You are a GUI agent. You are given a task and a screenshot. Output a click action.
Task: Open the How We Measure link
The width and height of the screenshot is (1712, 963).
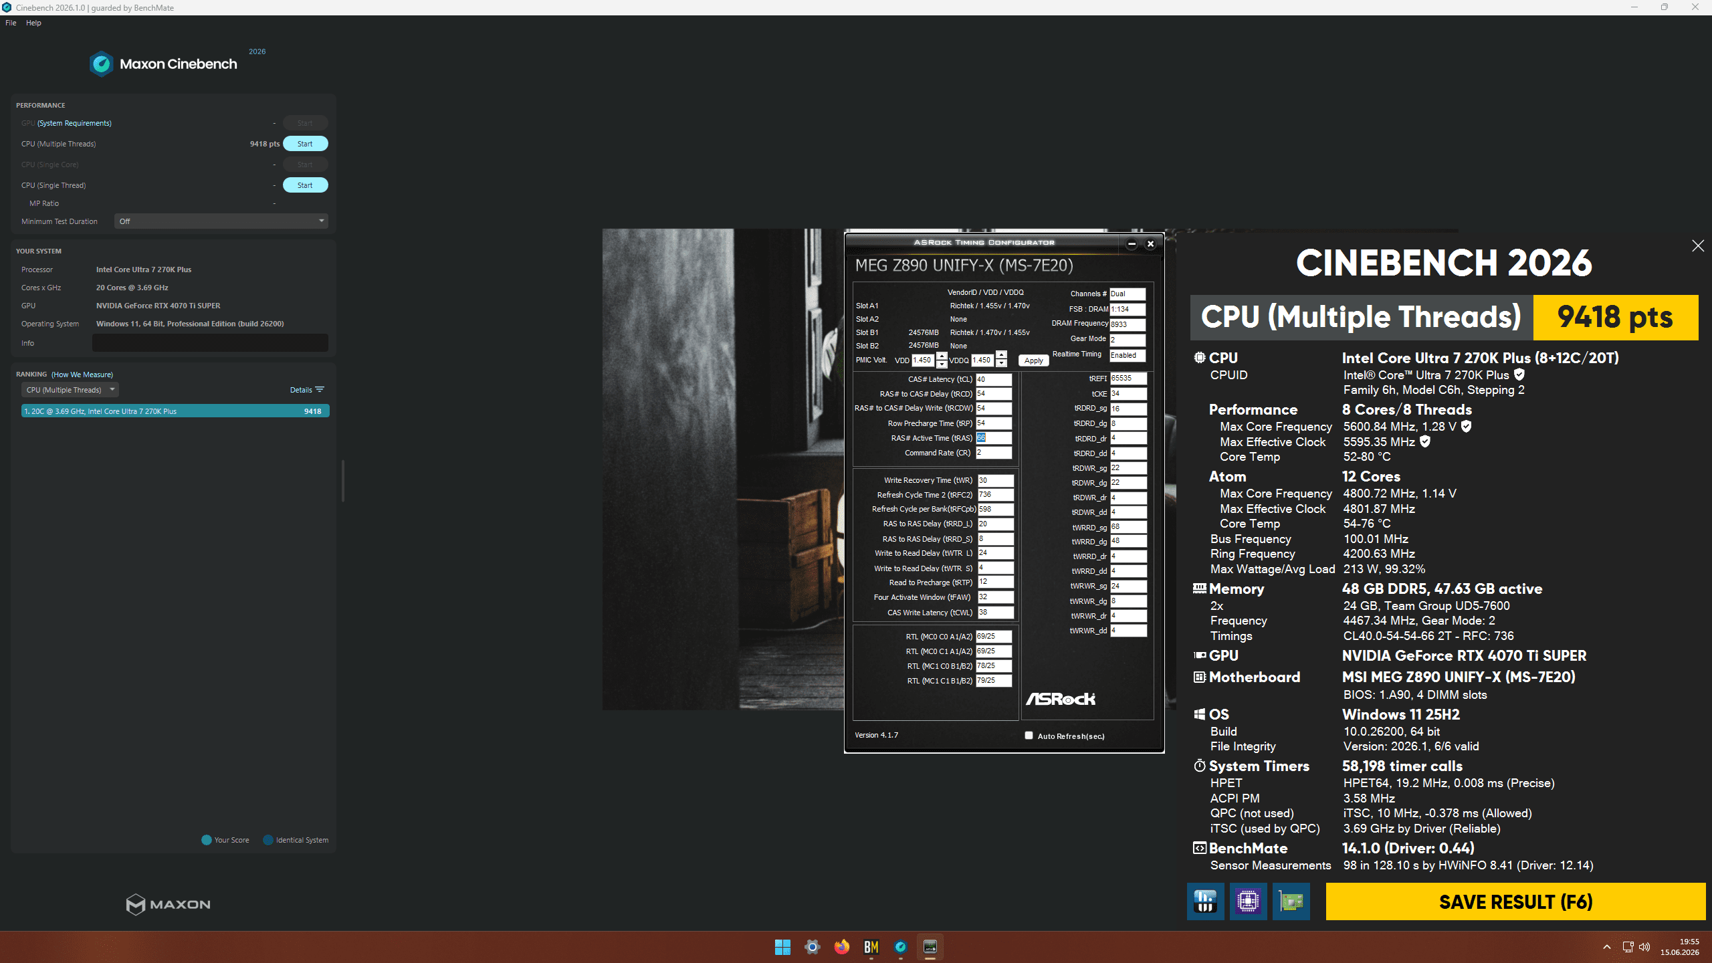pyautogui.click(x=82, y=374)
